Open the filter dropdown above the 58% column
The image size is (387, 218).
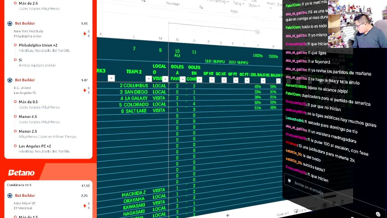pyautogui.click(x=278, y=81)
